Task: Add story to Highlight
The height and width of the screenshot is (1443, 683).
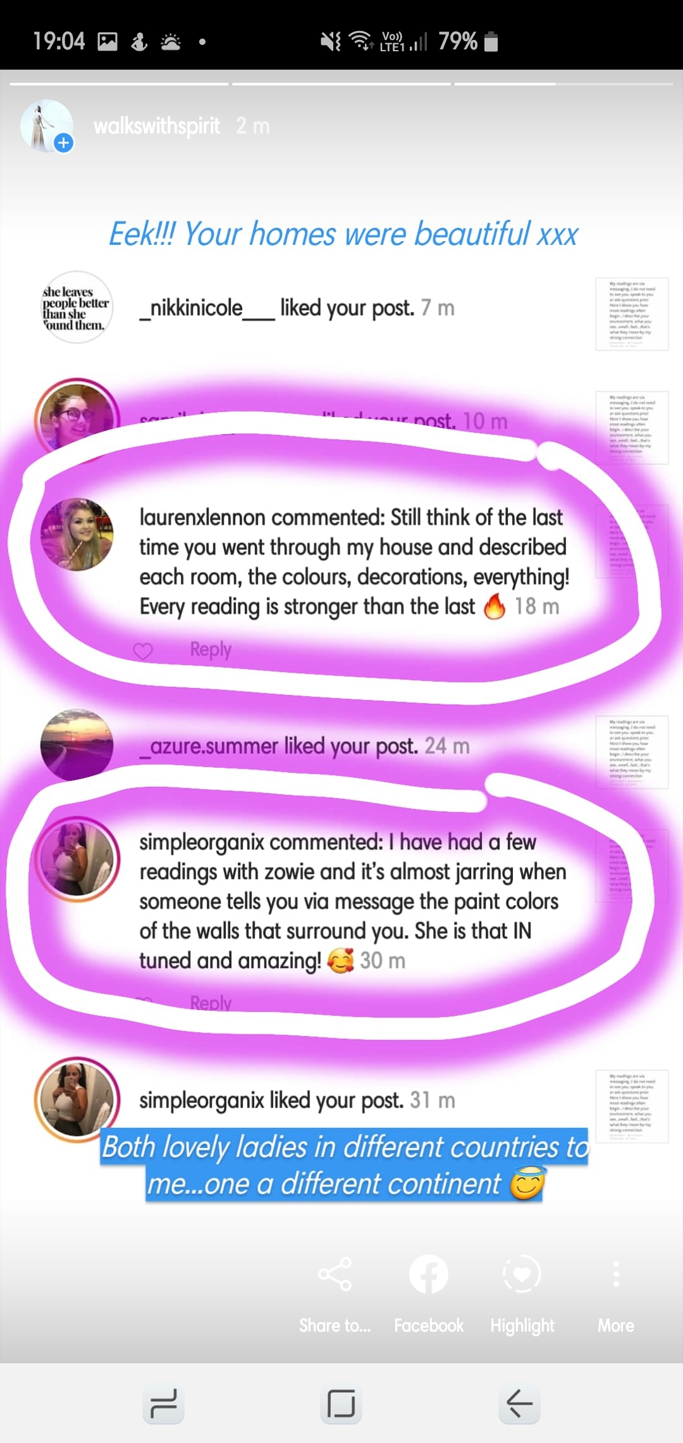Action: (522, 1274)
